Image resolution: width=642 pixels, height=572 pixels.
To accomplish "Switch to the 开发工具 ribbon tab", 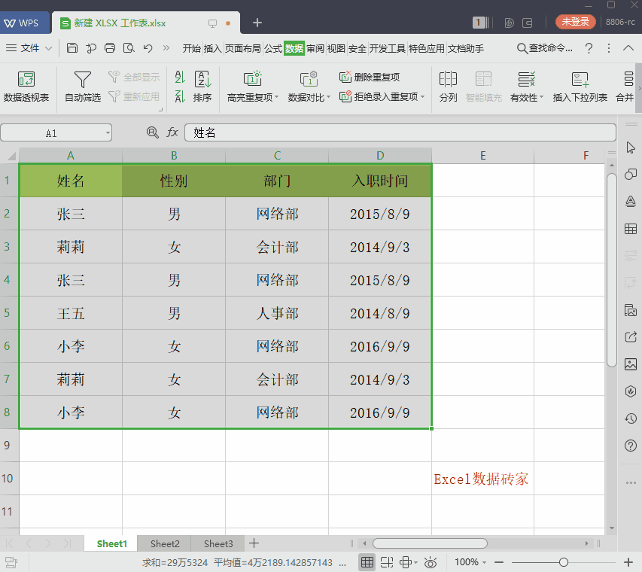I will pos(388,48).
